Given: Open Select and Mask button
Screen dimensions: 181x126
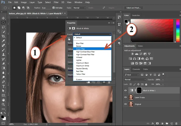Looking at the screenshot, I should pyautogui.click(x=133, y=8).
